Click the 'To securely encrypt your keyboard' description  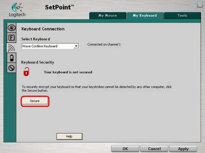point(97,89)
